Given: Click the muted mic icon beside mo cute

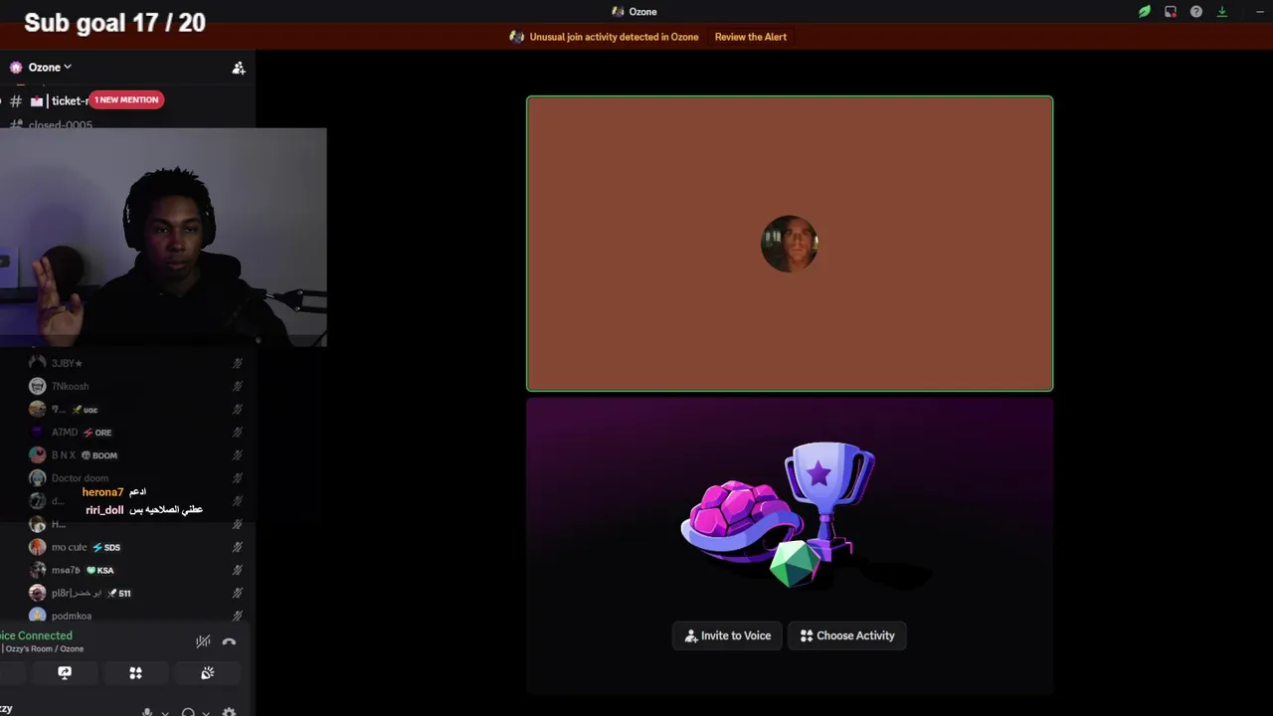Looking at the screenshot, I should click(x=237, y=547).
